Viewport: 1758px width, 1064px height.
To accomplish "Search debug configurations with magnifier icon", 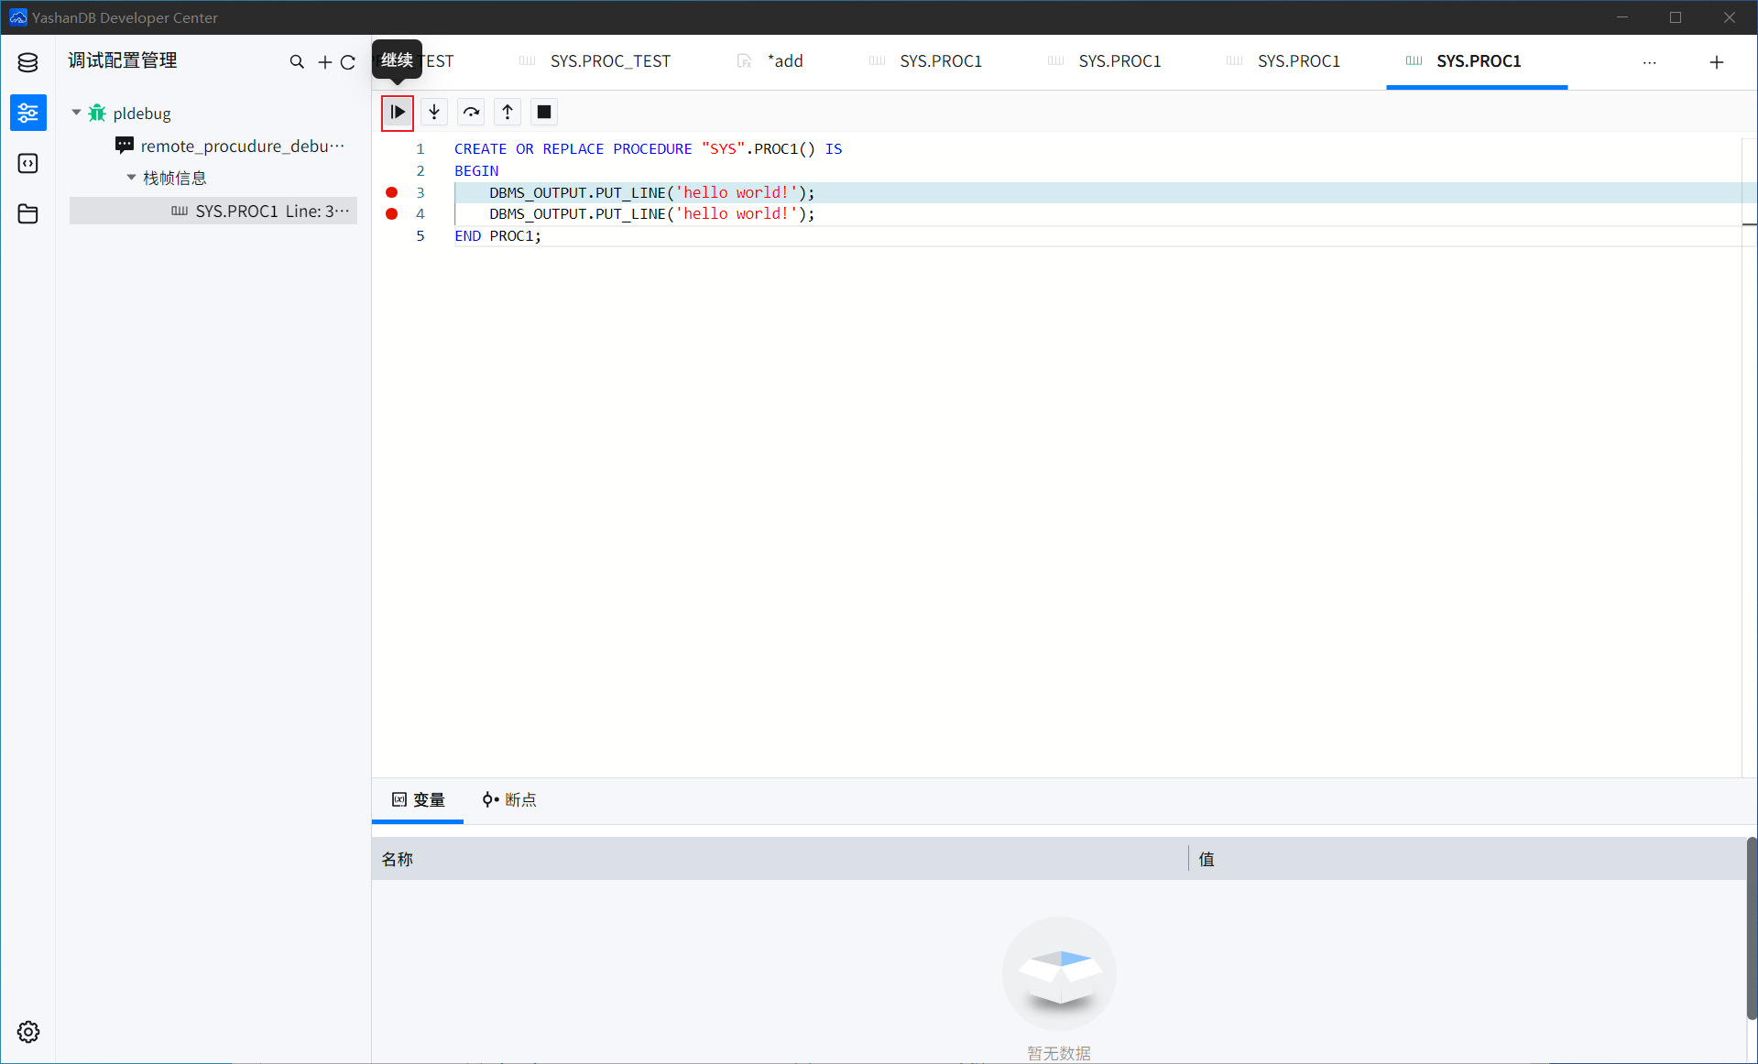I will tap(297, 61).
